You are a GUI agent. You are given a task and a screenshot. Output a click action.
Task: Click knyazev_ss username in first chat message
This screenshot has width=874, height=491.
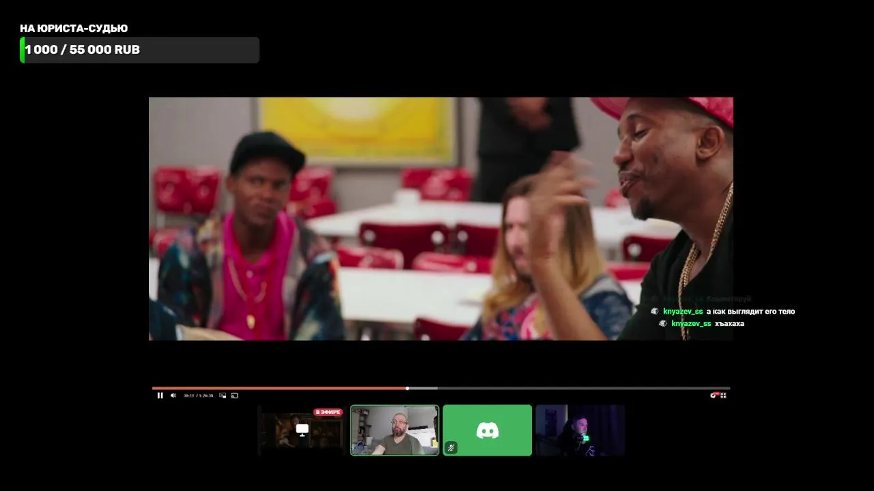[683, 312]
